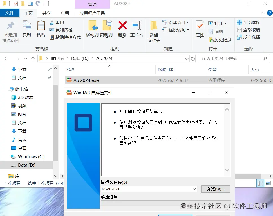Open file Properties (属性)
273x216 pixels.
[x=200, y=29]
